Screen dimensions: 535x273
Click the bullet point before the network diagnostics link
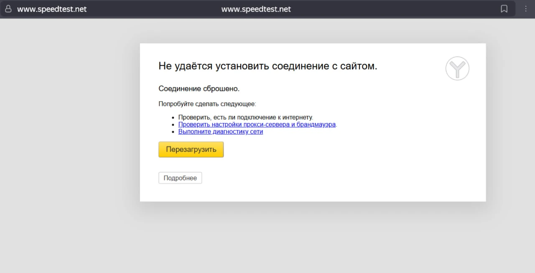point(173,132)
